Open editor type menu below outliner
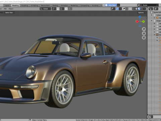161x121 pixels. (151, 117)
